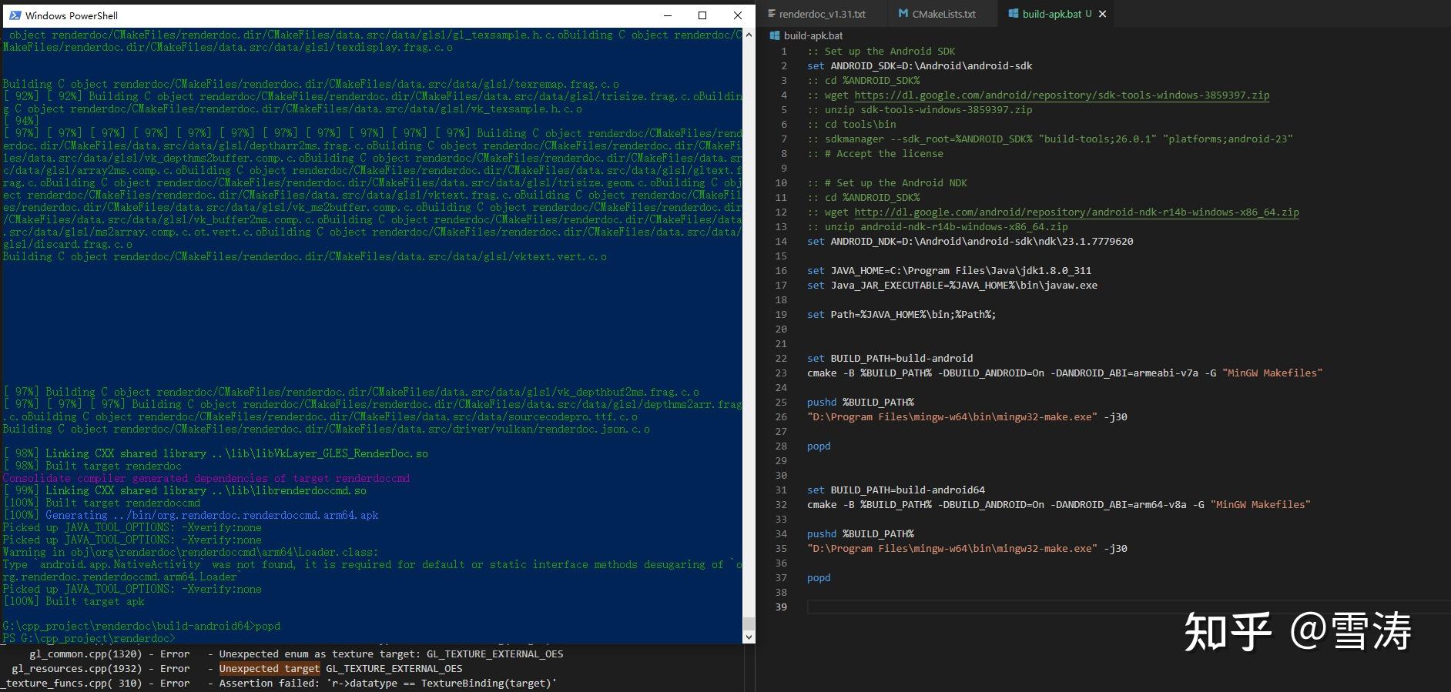
Task: Click 'set ANDROID_SDK=D:\Android\android-sdk' on line 2
Action: coord(920,66)
